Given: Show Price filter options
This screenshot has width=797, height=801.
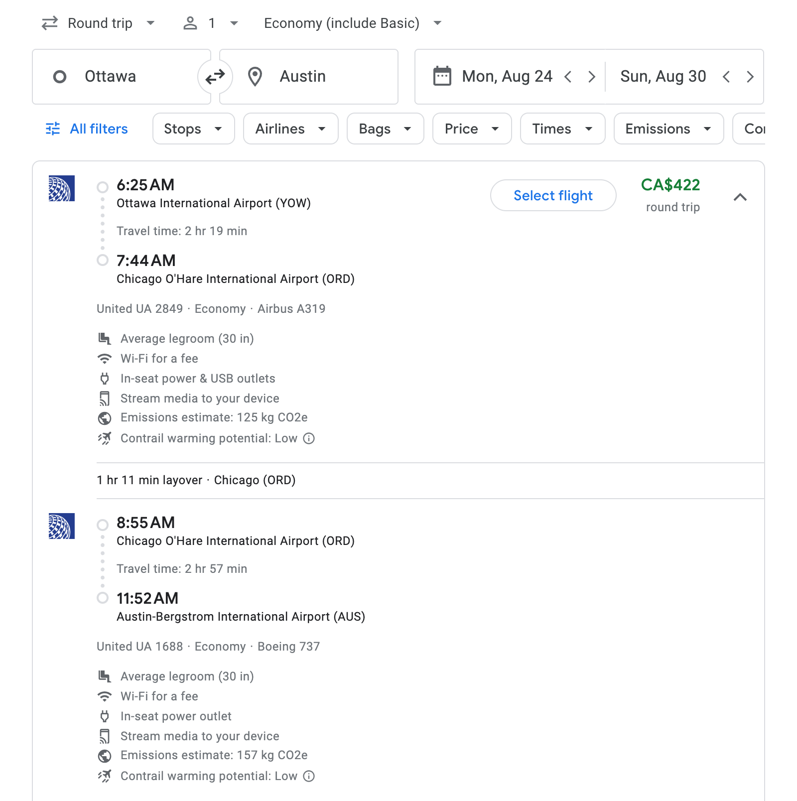Looking at the screenshot, I should coord(472,129).
